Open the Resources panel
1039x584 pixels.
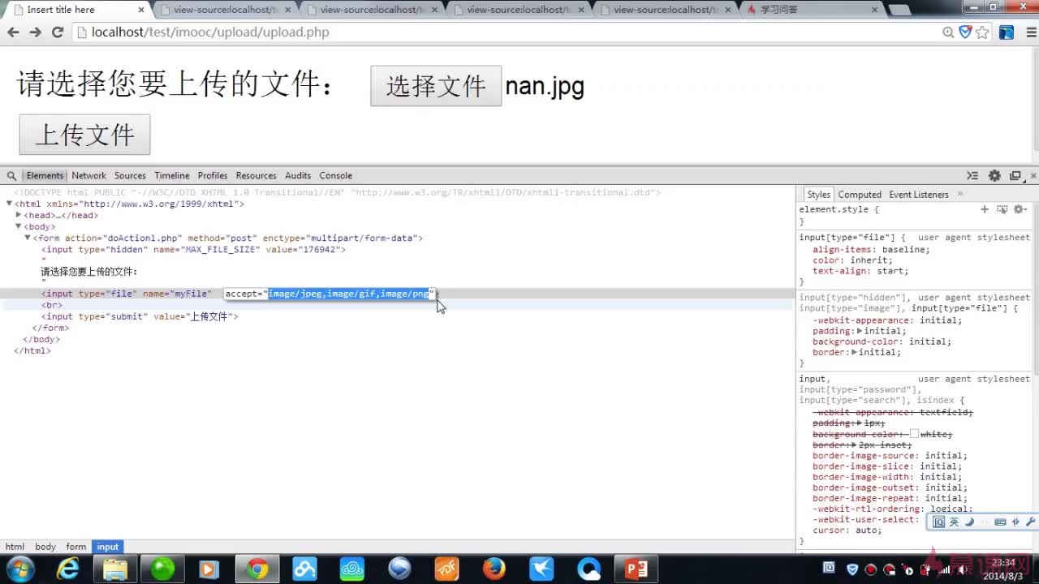(257, 176)
